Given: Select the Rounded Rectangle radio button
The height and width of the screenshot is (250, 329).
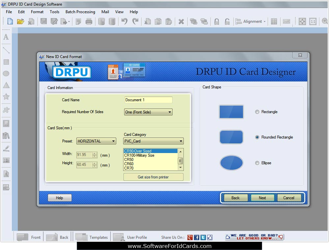Looking at the screenshot, I should click(x=257, y=137).
